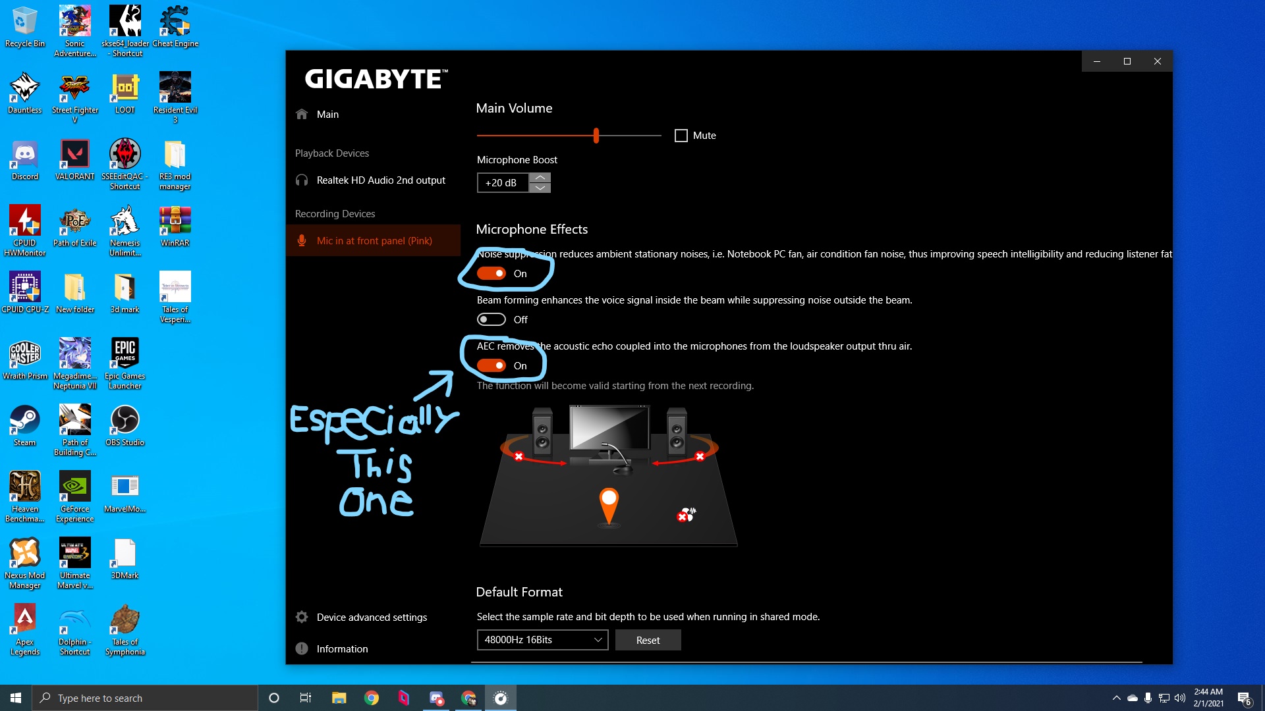This screenshot has width=1265, height=711.
Task: Select Heaven Benchmark desktop icon
Action: (x=25, y=497)
